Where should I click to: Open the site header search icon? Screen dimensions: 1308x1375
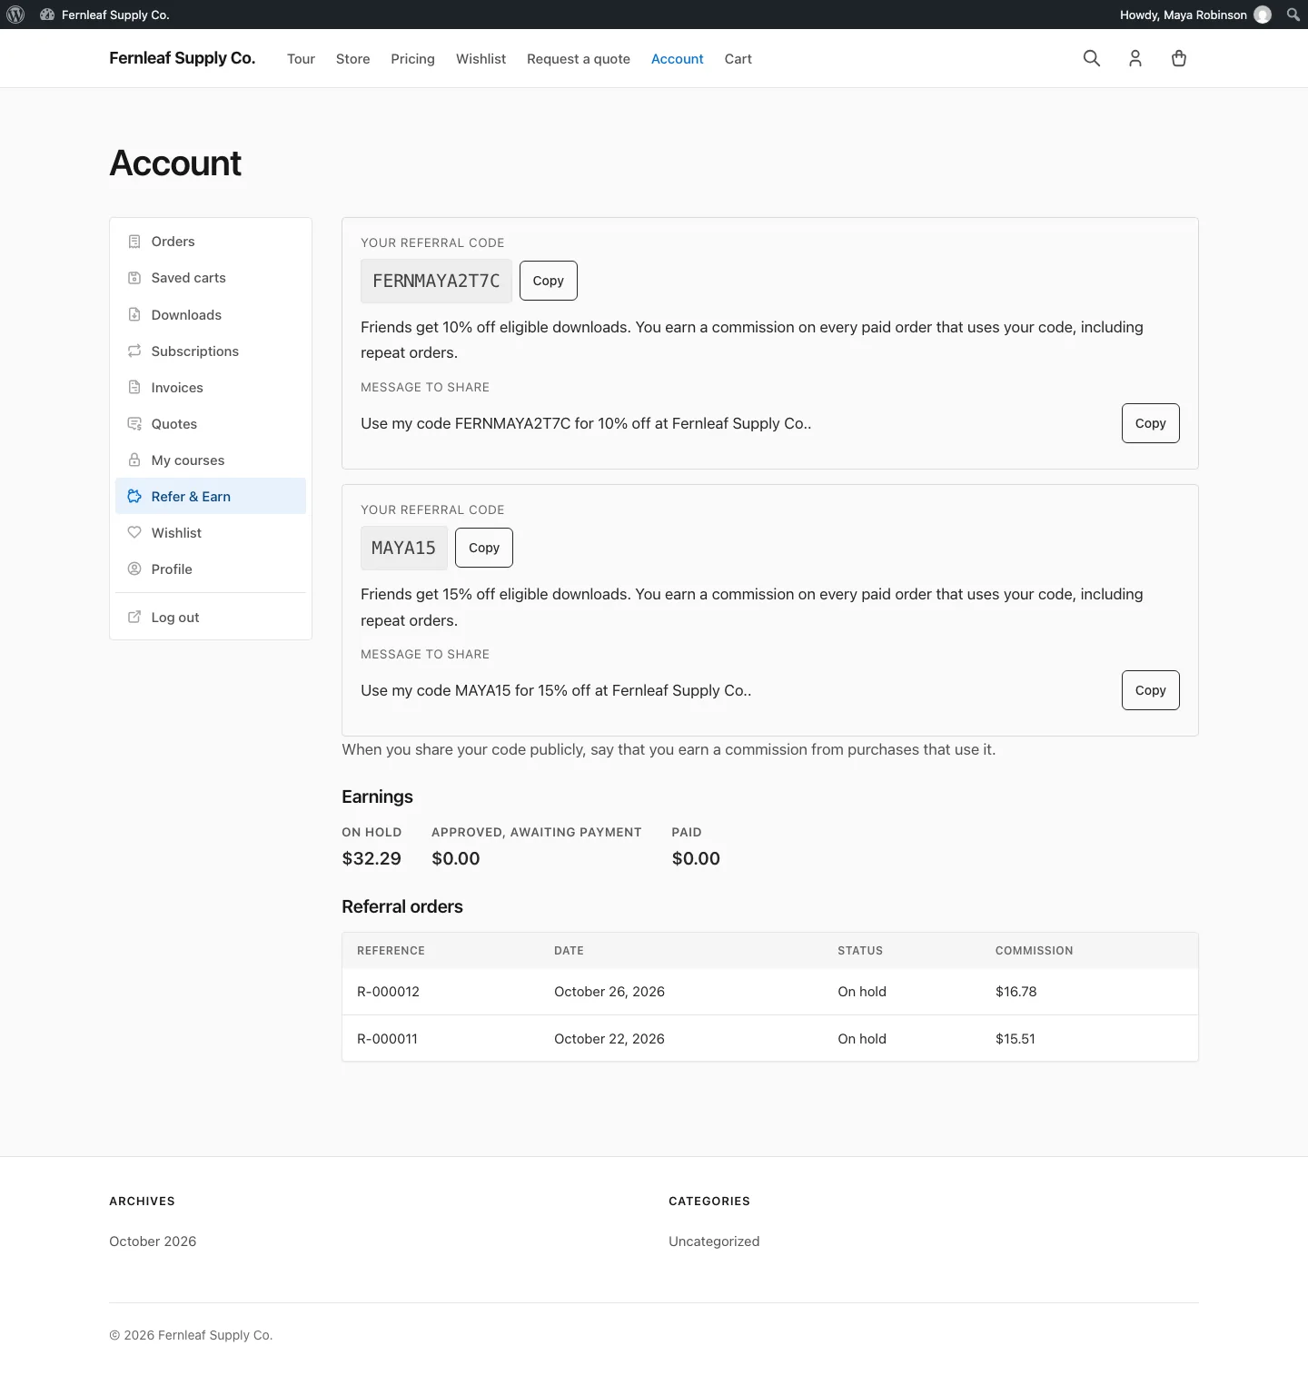pos(1092,58)
